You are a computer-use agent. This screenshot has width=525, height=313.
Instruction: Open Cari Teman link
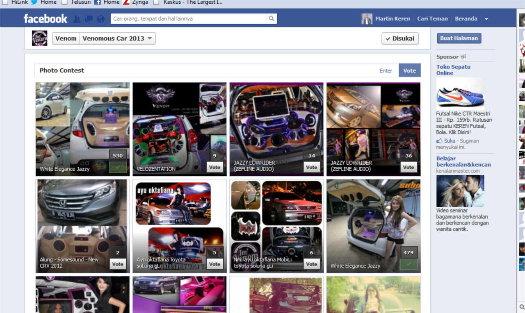[x=432, y=19]
